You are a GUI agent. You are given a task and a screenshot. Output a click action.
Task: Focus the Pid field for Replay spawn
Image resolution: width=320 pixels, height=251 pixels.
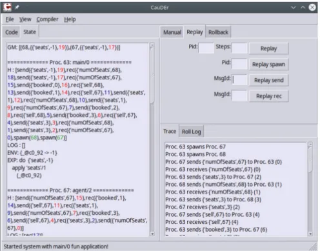[239, 64]
